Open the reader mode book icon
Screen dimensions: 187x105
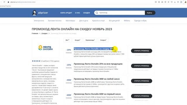point(156,2)
